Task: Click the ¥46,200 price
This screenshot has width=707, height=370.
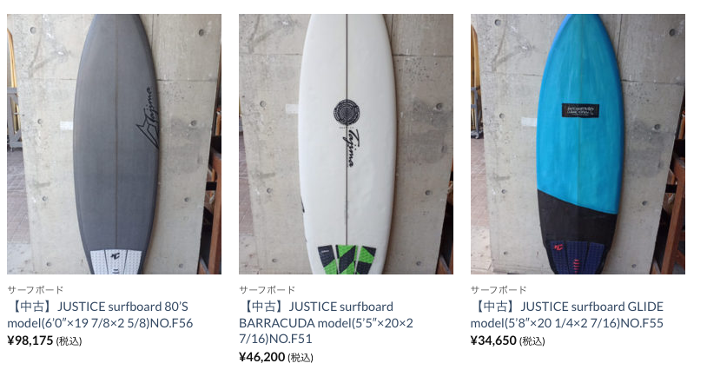Action: point(262,357)
